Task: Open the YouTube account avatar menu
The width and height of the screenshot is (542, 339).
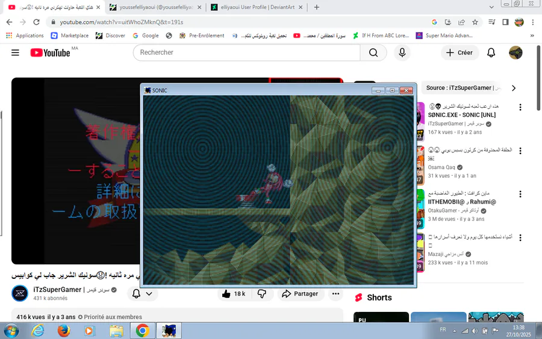Action: point(516,52)
